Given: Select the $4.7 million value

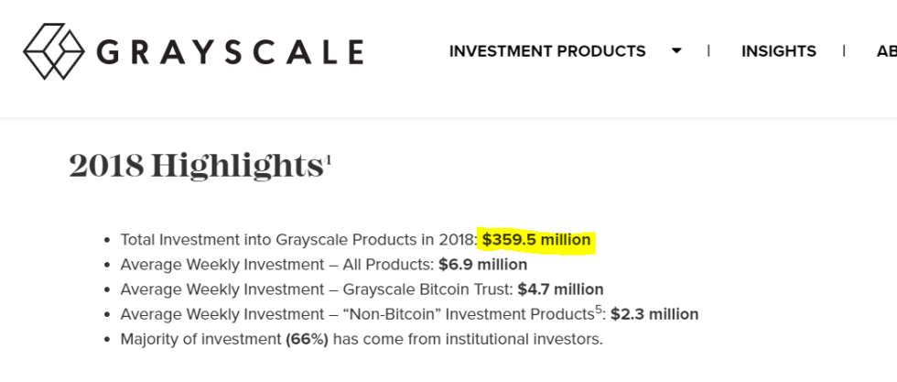Looking at the screenshot, I should [x=560, y=289].
